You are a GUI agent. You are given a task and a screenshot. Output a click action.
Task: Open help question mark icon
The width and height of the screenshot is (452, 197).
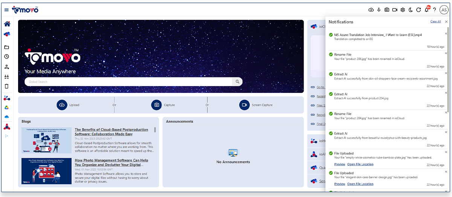[x=434, y=10]
